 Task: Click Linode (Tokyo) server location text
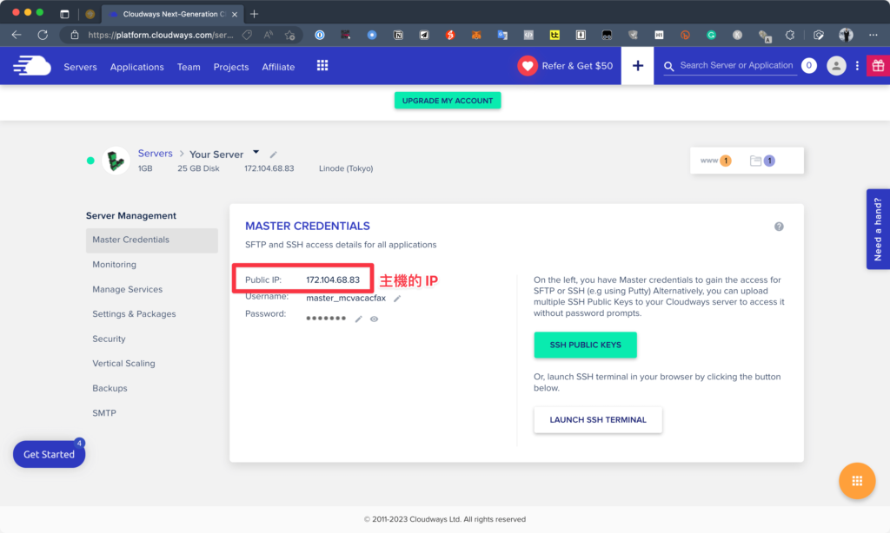click(346, 168)
